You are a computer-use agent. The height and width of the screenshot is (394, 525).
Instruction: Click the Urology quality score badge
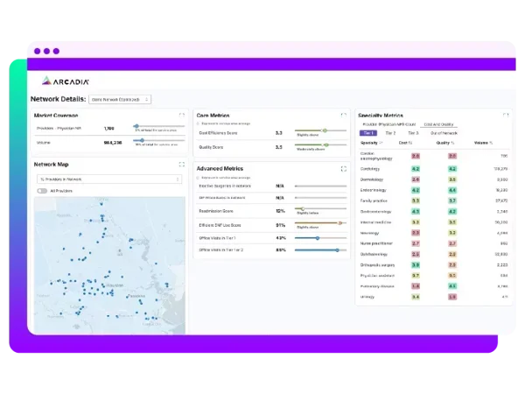pos(452,297)
